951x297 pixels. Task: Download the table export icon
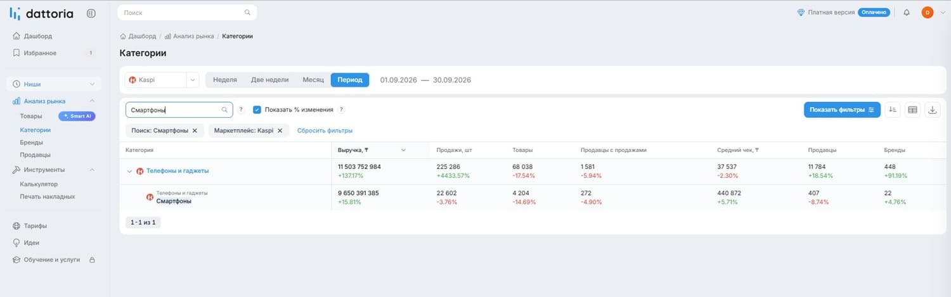(933, 110)
